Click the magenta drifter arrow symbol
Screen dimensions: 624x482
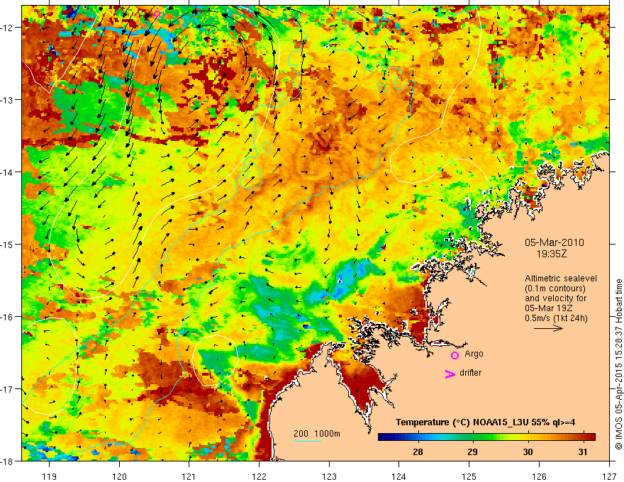click(x=450, y=374)
